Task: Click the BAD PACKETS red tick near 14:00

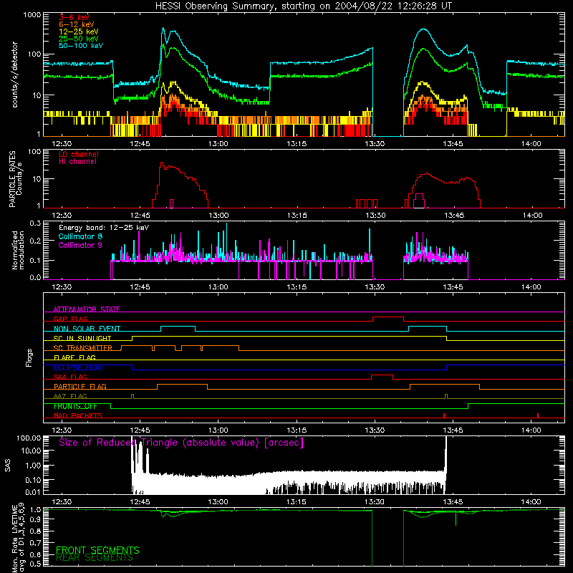Action: point(538,415)
